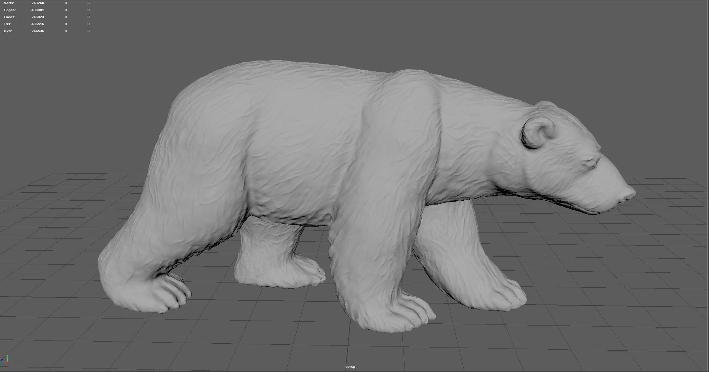Click the Tris: label in the HUD
The height and width of the screenshot is (372, 709).
click(7, 24)
